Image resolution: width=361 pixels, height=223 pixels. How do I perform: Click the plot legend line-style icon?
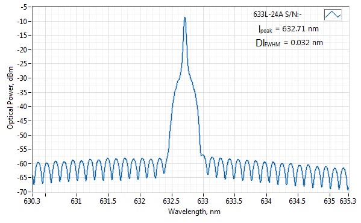333,14
